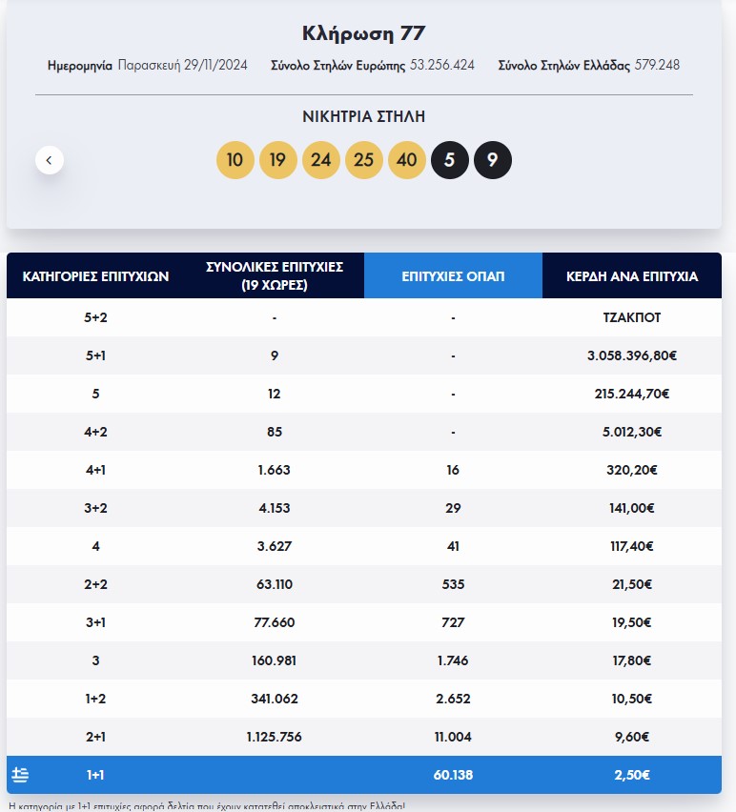Click the Κλήρωση 77 title
Screen dimensions: 736x812
tap(363, 33)
